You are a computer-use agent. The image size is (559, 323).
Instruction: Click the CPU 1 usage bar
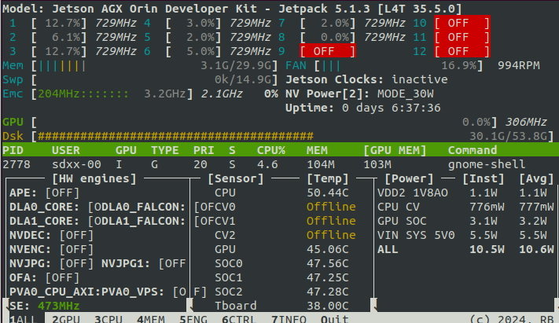[59, 23]
